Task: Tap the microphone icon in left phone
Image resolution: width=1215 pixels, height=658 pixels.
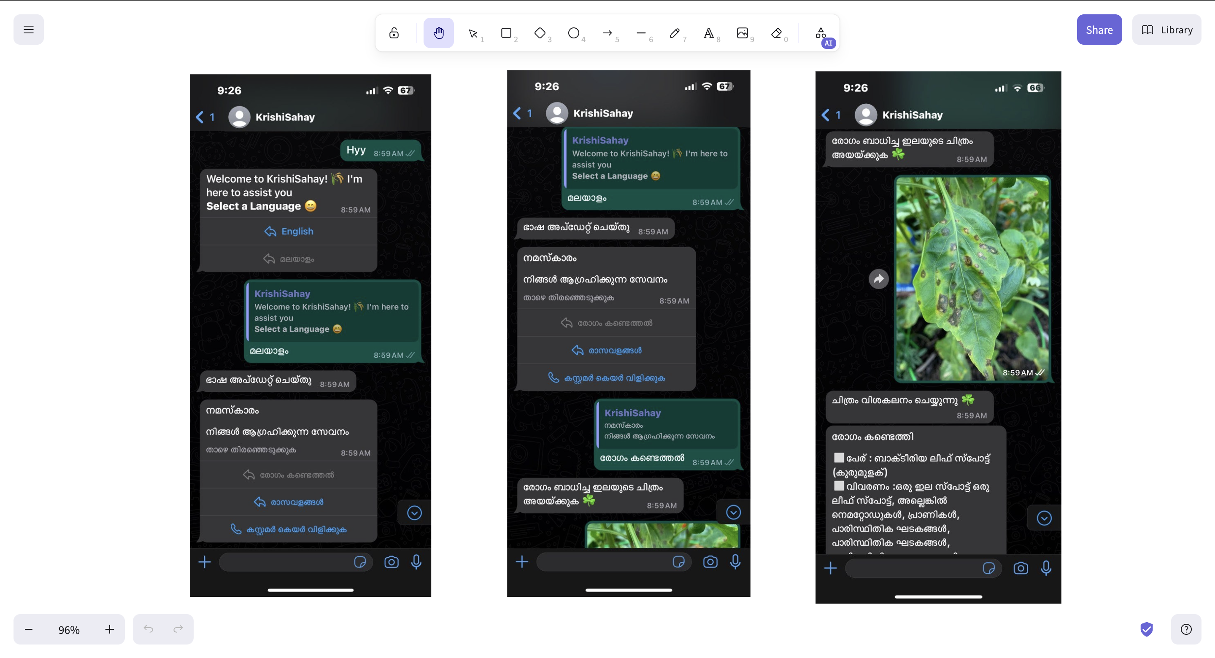Action: tap(416, 562)
